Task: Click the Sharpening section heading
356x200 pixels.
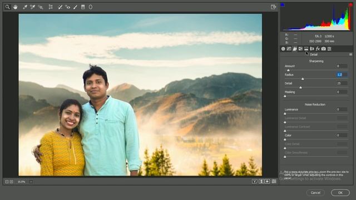Action: tap(316, 61)
